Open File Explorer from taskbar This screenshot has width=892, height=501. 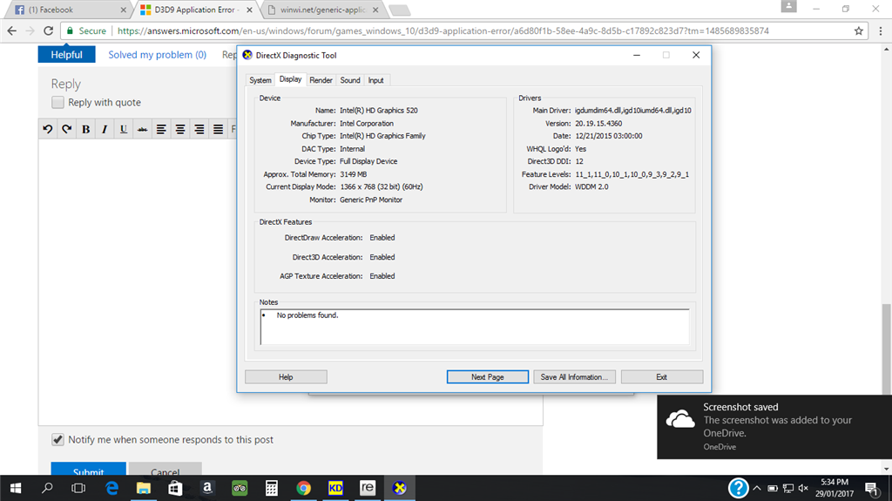pos(144,488)
